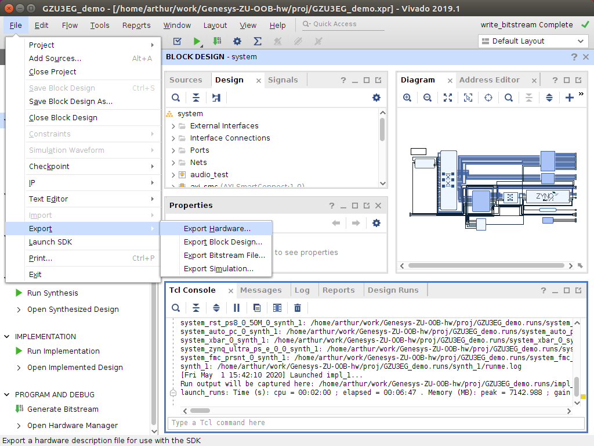Switch to the Messages tab

(260, 290)
